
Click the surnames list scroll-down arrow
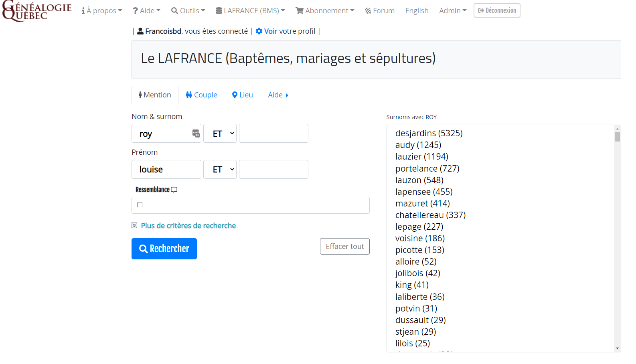[617, 348]
